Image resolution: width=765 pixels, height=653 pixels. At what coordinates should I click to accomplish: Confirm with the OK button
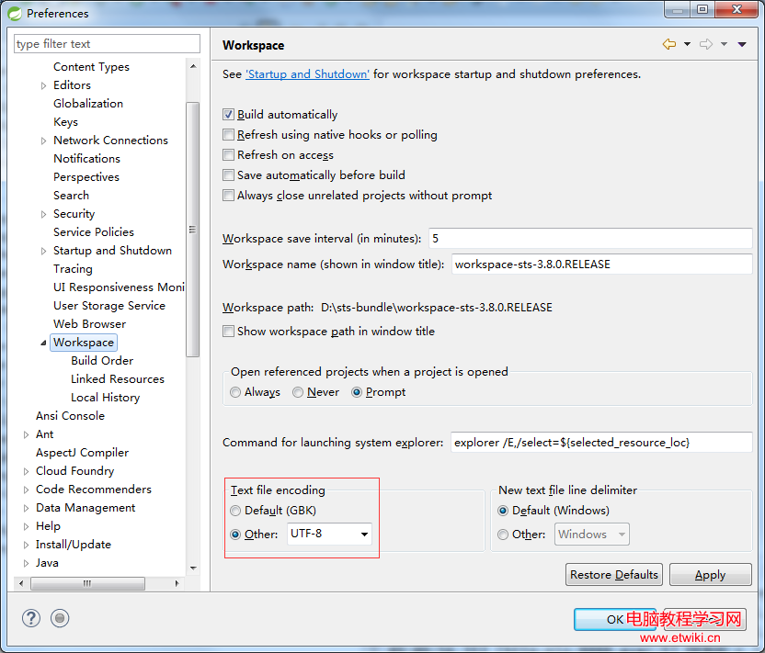tap(615, 619)
